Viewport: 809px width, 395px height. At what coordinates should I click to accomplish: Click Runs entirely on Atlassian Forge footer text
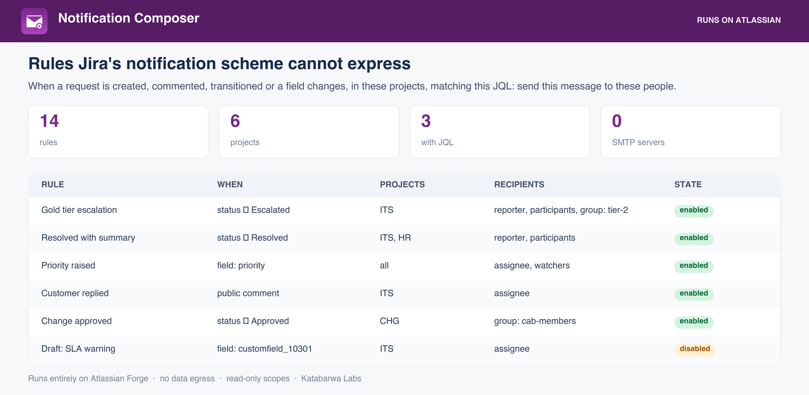(x=88, y=378)
